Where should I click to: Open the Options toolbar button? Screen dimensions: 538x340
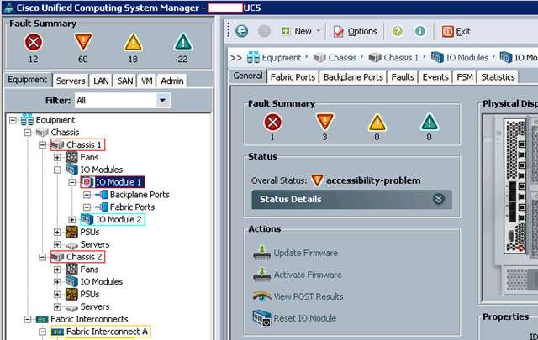(x=355, y=31)
